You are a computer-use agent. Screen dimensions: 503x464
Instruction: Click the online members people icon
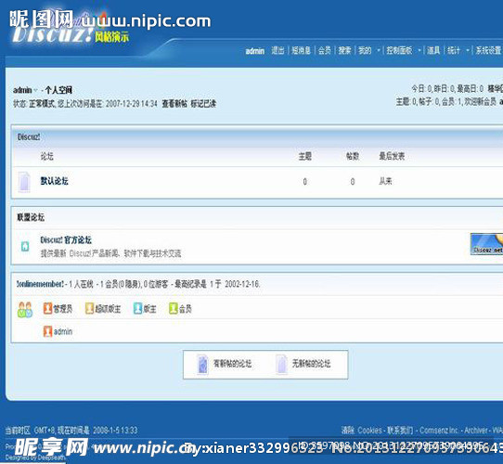(x=25, y=310)
